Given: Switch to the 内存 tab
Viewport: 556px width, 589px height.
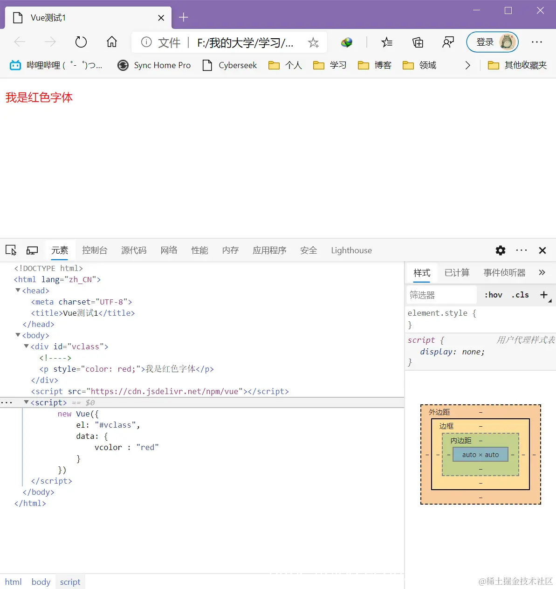Looking at the screenshot, I should [230, 250].
